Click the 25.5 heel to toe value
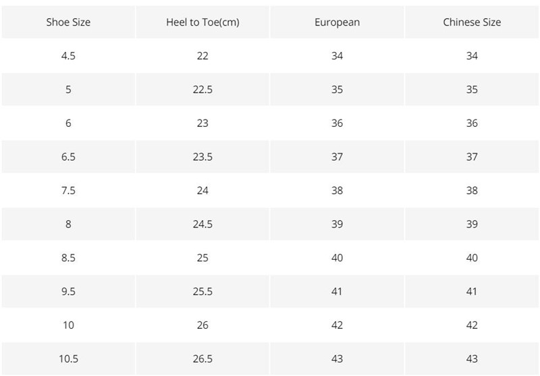This screenshot has height=376, width=540. pyautogui.click(x=202, y=292)
